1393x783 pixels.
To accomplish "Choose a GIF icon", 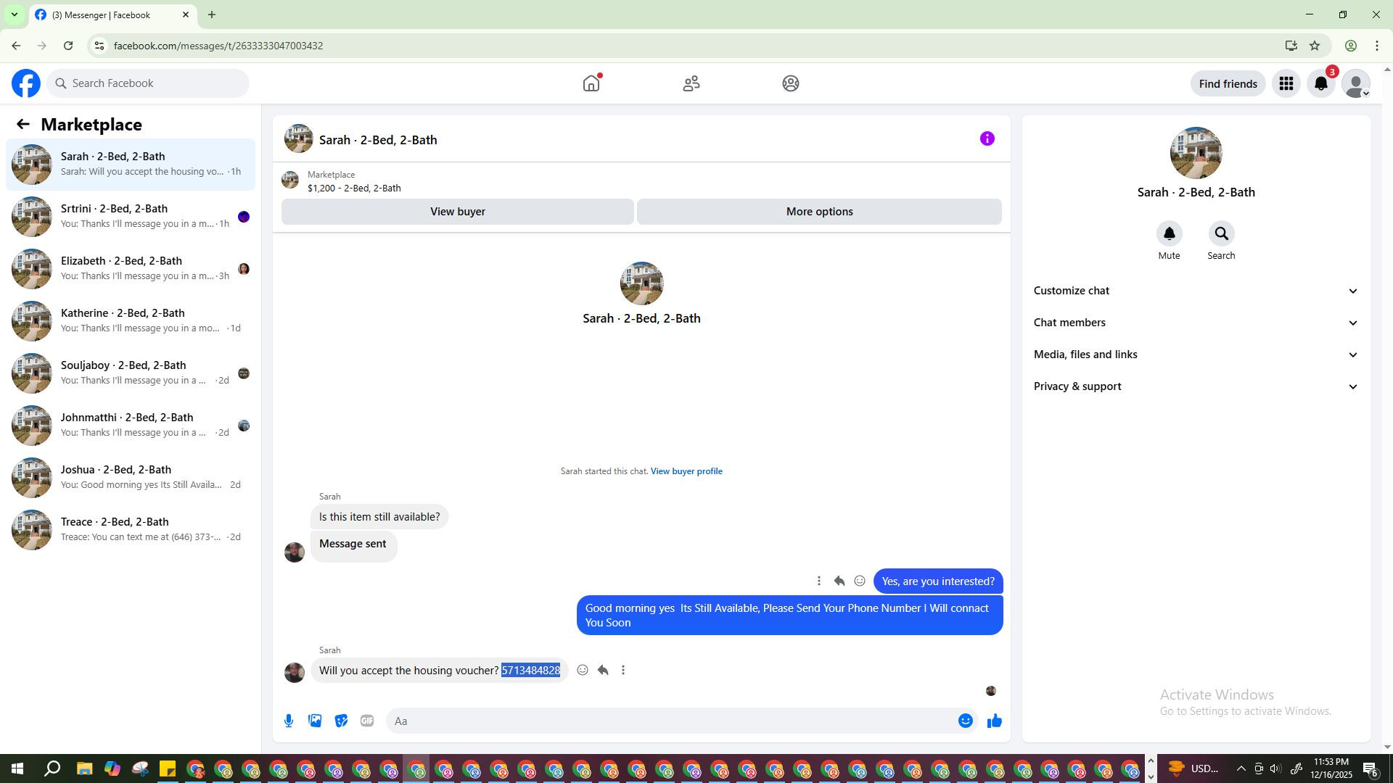I will tap(367, 721).
